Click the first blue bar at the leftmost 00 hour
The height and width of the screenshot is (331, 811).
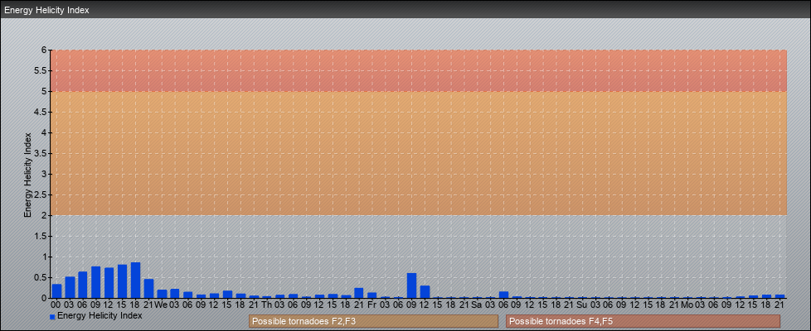(56, 290)
